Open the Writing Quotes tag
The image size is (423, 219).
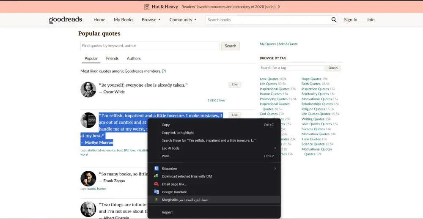coord(313,119)
